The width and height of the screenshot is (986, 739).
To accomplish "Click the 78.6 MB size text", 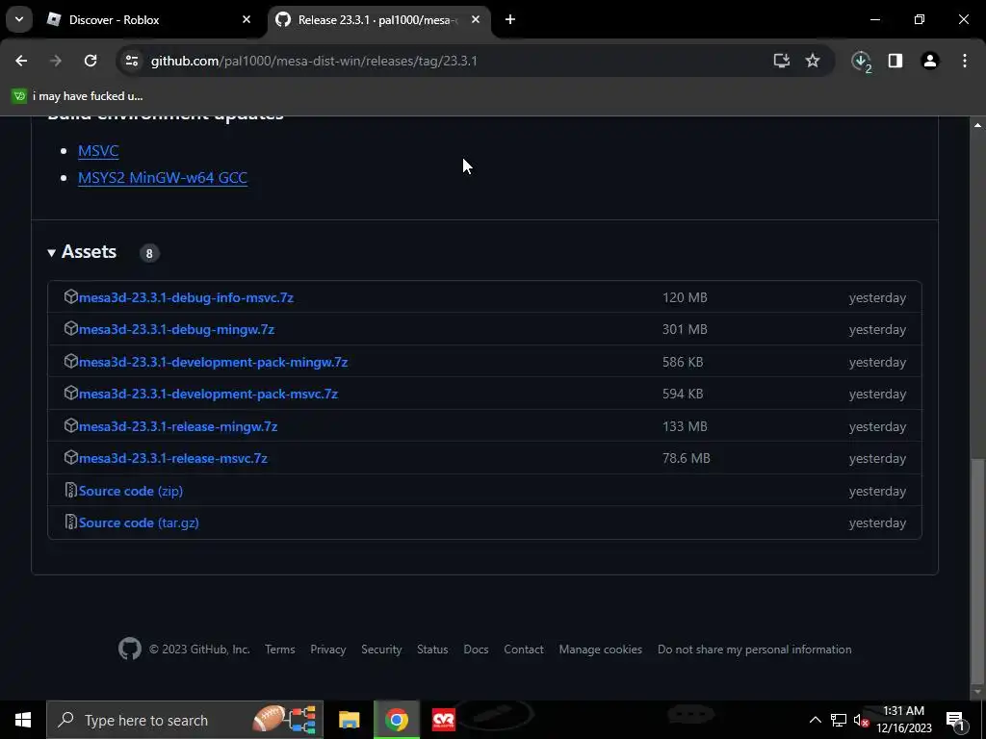I will 686,458.
